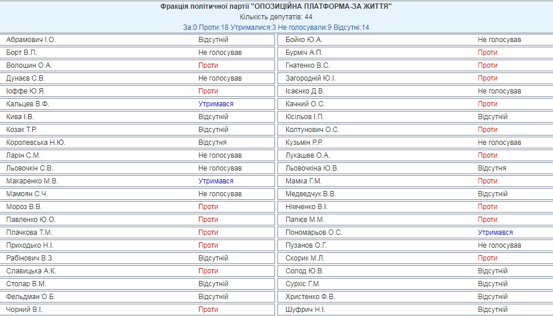Select the name Ларін С.М.
This screenshot has width=553, height=316.
(x=23, y=155)
